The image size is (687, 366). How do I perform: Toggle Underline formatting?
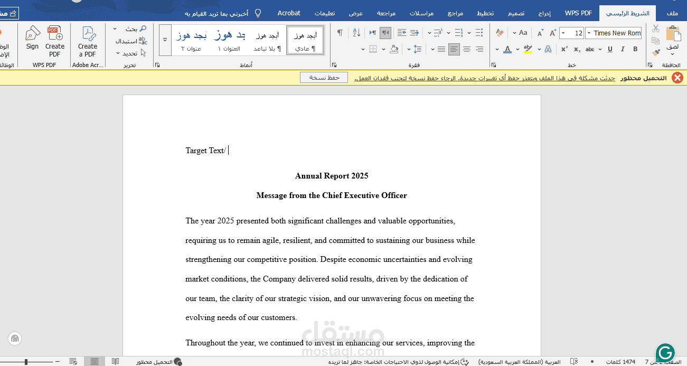[x=610, y=49]
